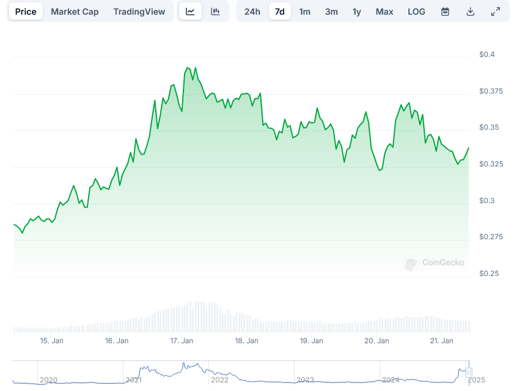
Task: Click the price peak near 17 Jan
Action: click(x=187, y=68)
